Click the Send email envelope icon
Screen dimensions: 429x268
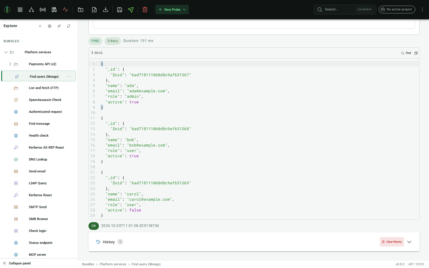click(16, 171)
